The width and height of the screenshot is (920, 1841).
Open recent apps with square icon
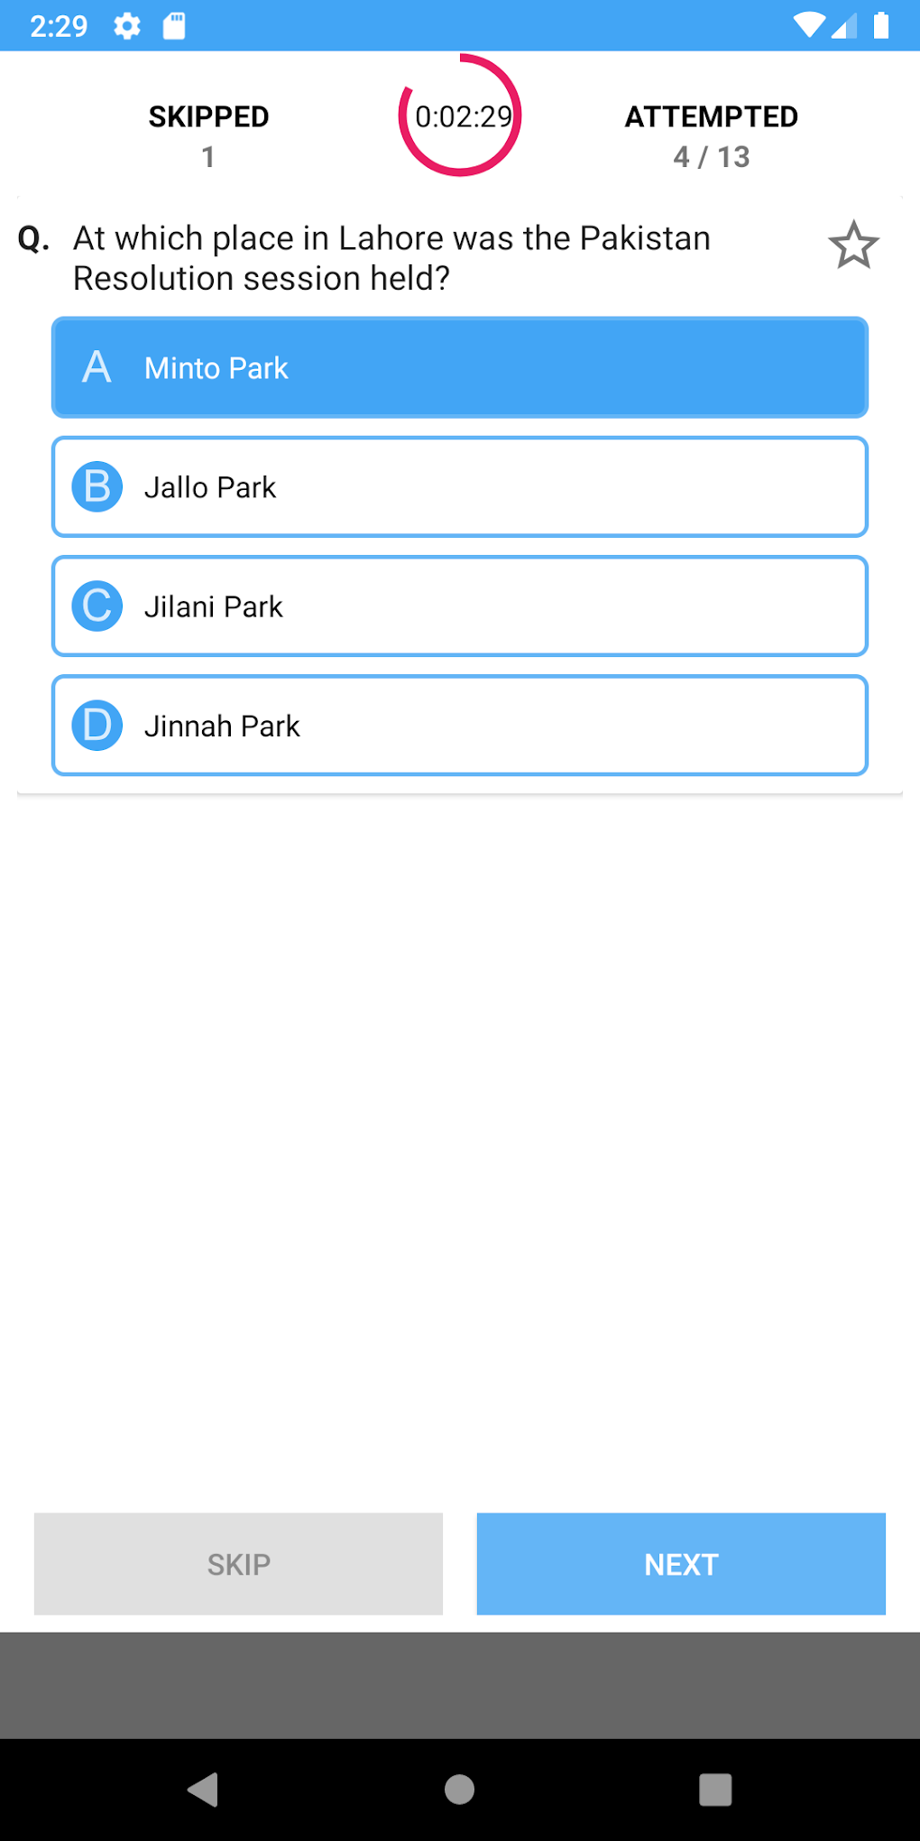click(x=715, y=1789)
